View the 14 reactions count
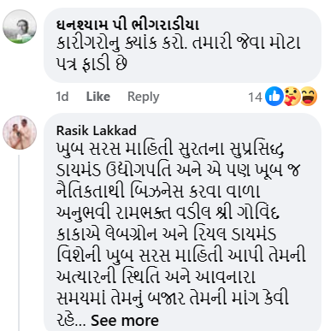 (x=255, y=98)
